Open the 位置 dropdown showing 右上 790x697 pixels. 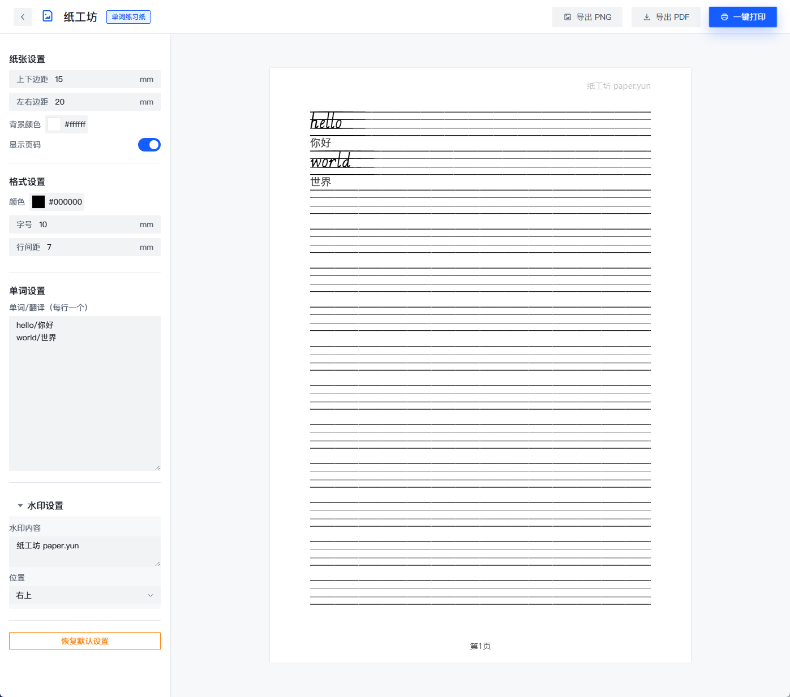pos(85,595)
